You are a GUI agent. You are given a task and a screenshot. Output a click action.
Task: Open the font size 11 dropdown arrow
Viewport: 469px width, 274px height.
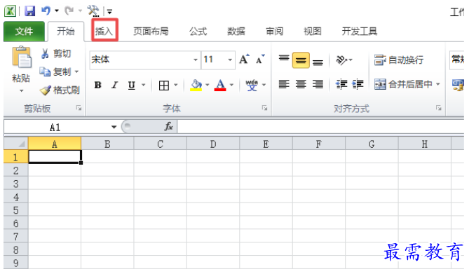[230, 60]
